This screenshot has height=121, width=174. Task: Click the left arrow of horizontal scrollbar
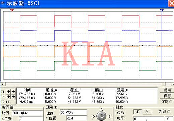pos(3,84)
